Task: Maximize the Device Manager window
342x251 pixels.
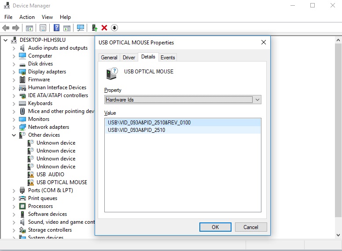Action: pos(313,5)
